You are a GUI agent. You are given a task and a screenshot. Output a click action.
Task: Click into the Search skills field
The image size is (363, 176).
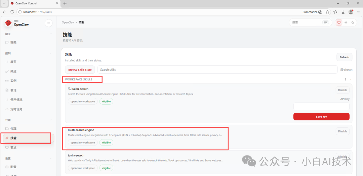click(217, 69)
